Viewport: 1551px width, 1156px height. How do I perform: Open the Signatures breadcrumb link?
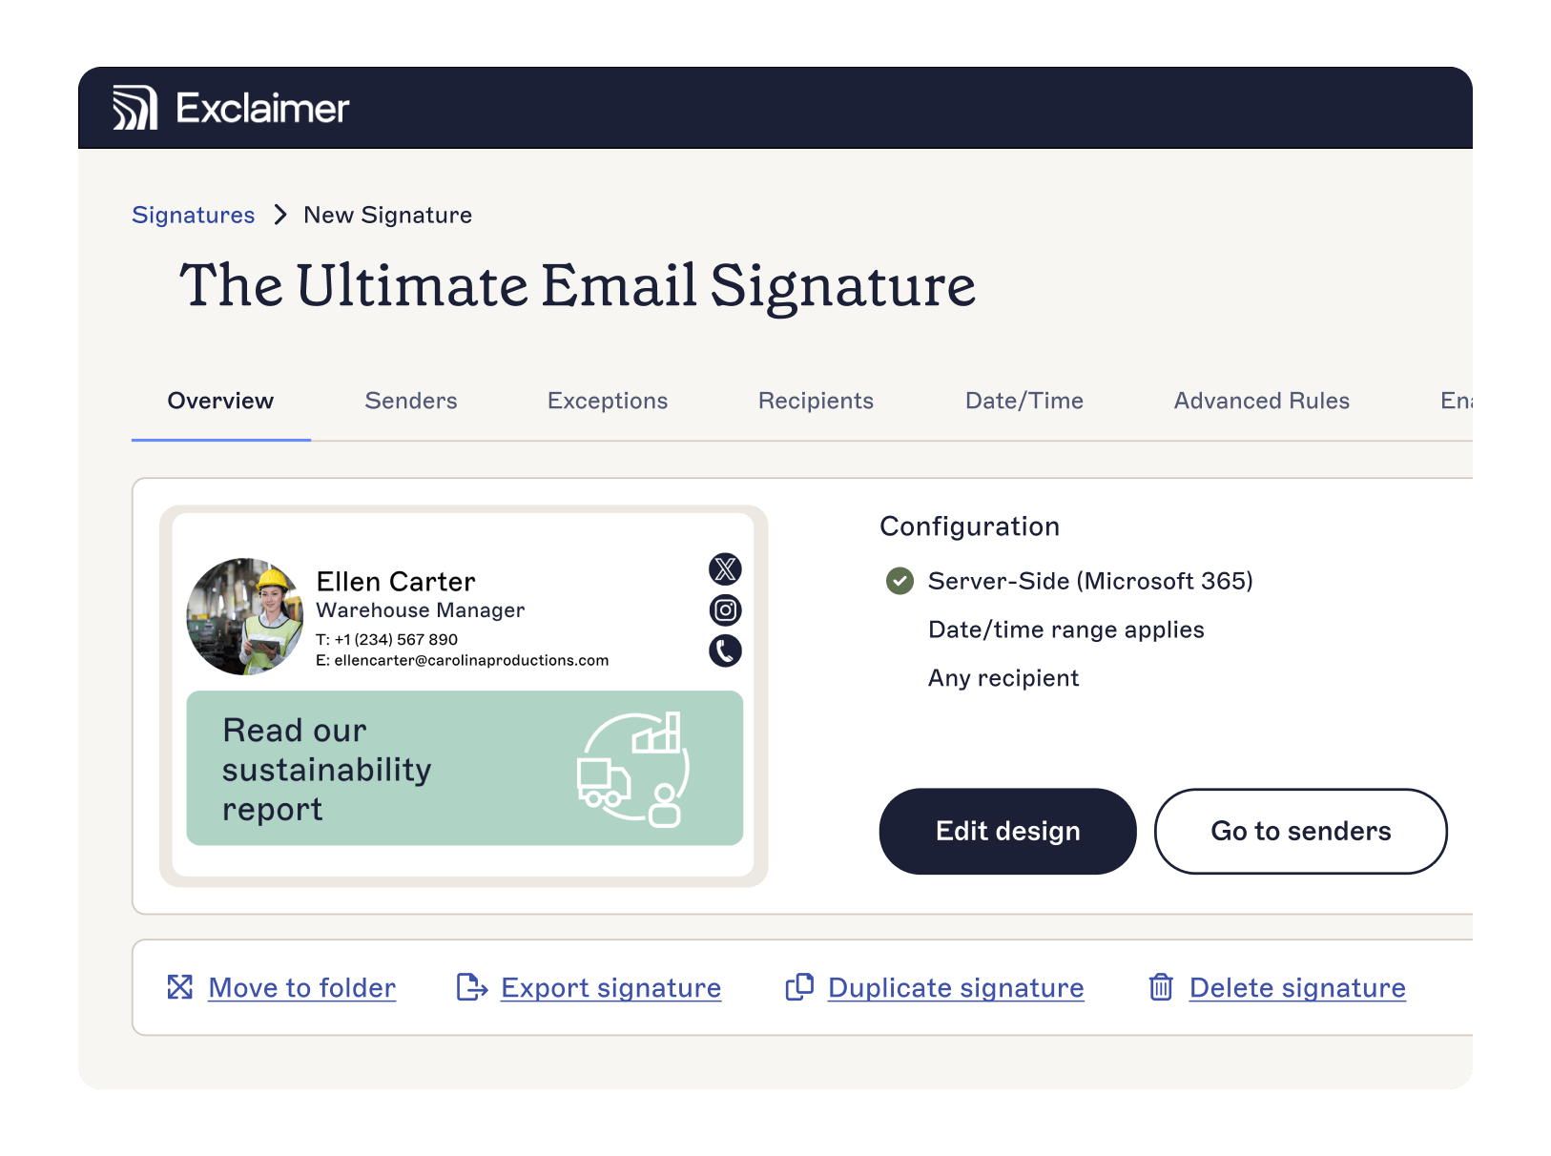point(193,216)
